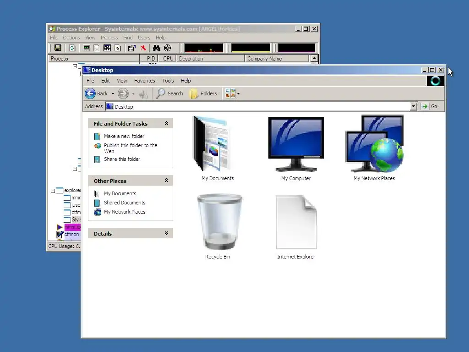
Task: Open File menu in Process Explorer
Action: 54,38
